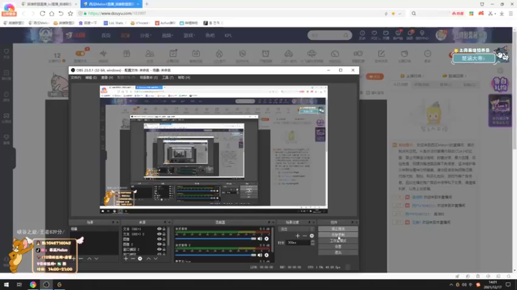Move scene up using the scenes panel up arrow
Screen dimensions: 517x290
click(89, 259)
